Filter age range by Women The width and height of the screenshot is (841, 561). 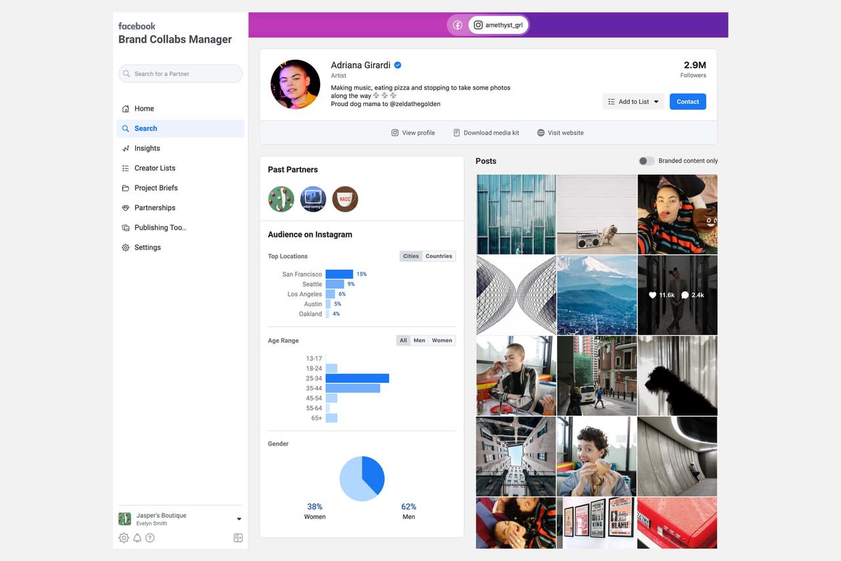point(442,340)
